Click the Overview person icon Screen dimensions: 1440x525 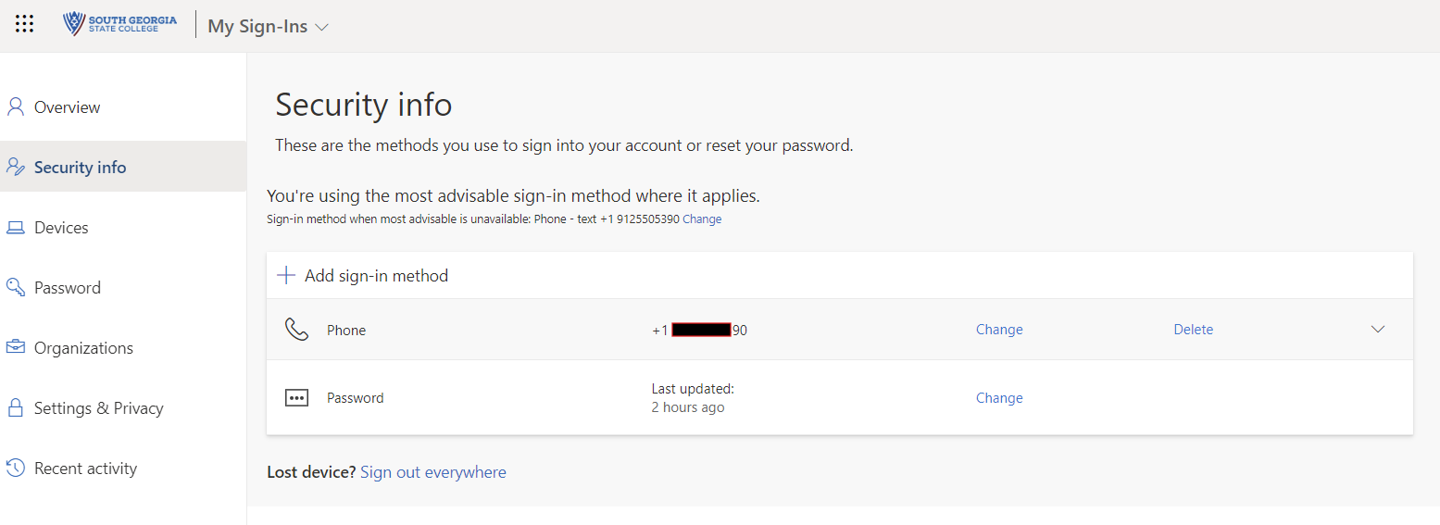tap(16, 106)
